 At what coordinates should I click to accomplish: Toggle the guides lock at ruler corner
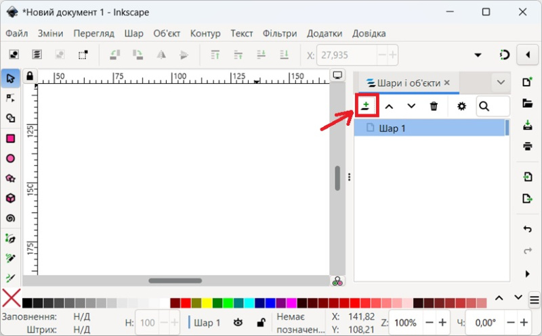click(x=29, y=76)
